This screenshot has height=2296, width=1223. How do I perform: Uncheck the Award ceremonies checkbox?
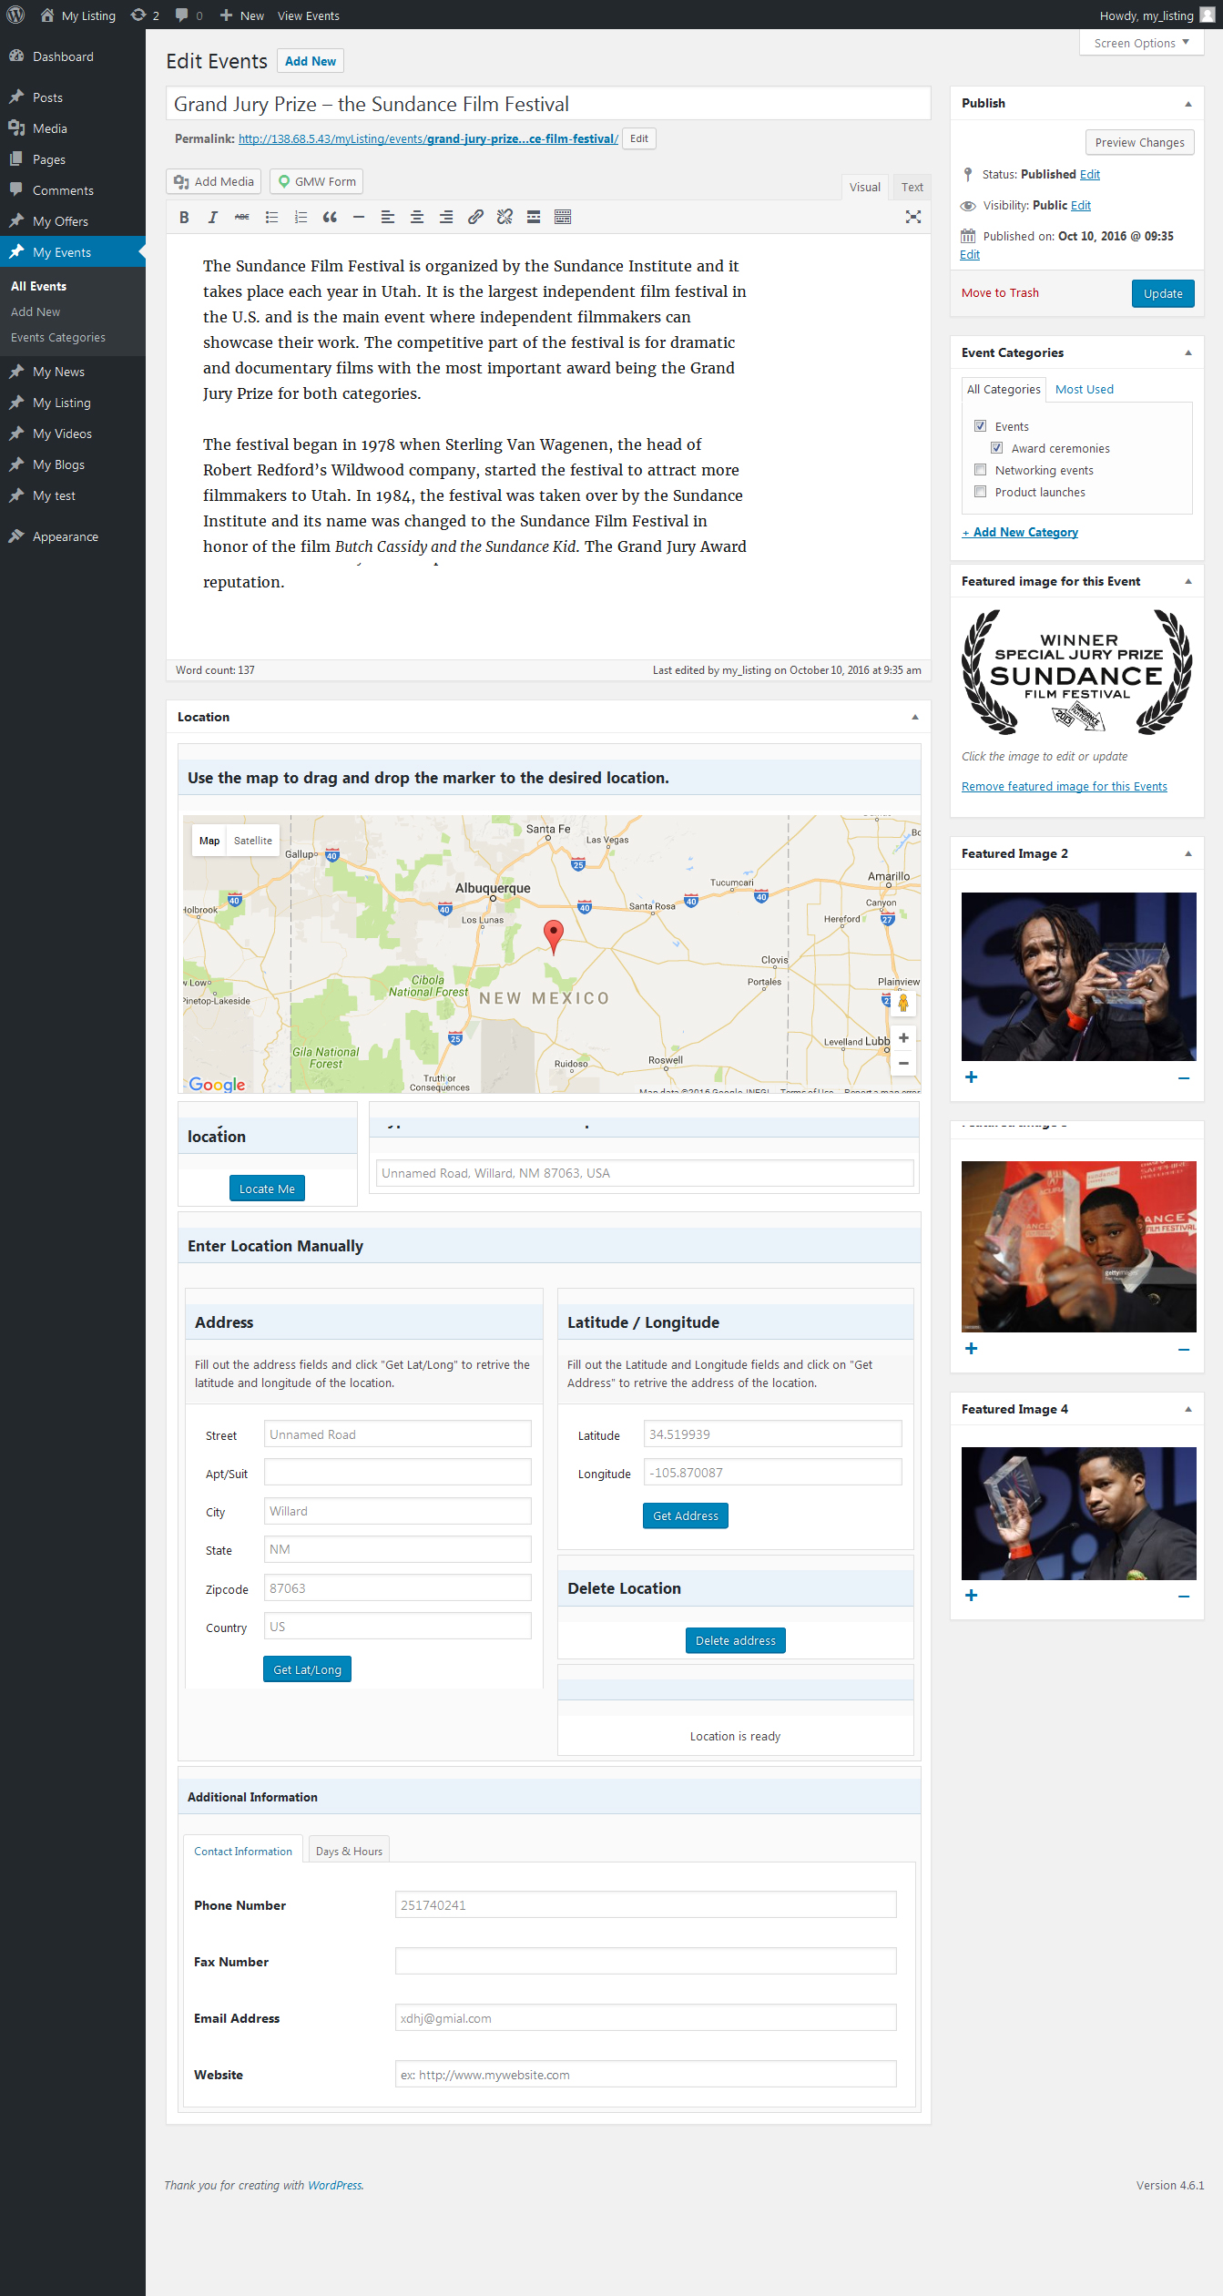997,447
